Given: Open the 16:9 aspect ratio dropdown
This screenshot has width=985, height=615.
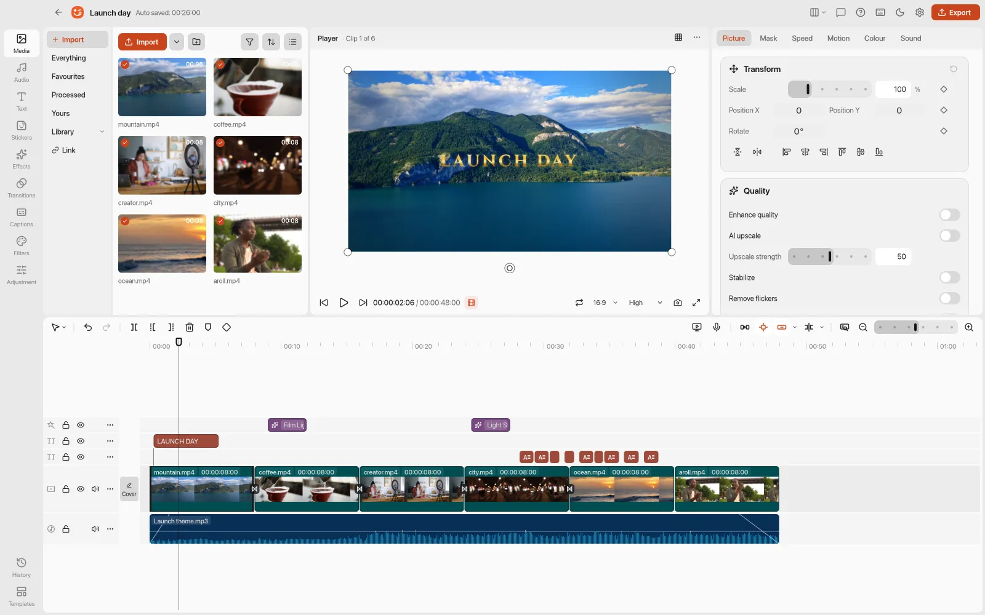Looking at the screenshot, I should (605, 303).
